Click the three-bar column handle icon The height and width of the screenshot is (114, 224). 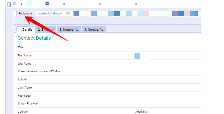coord(9,4)
